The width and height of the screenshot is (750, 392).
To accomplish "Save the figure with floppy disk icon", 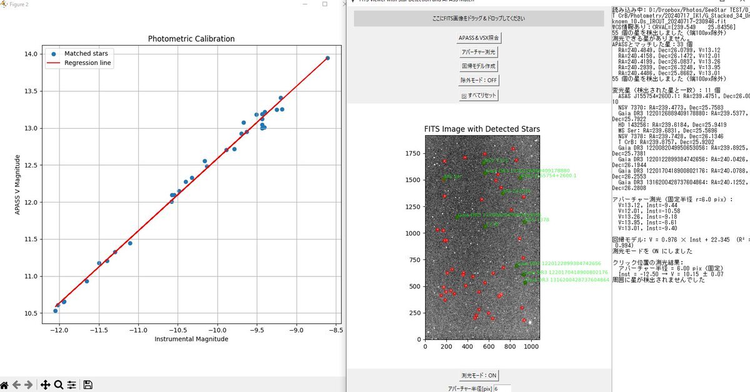I will pyautogui.click(x=88, y=385).
